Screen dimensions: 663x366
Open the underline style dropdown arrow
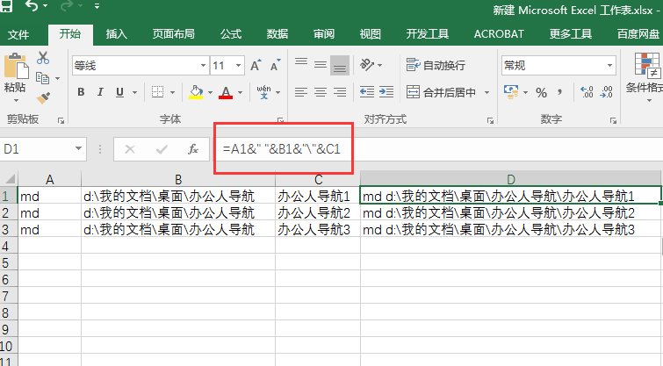[135, 92]
